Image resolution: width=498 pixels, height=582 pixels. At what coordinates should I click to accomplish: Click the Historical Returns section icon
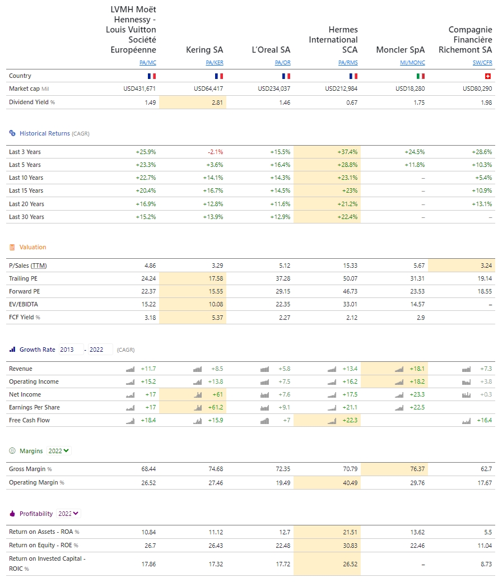tap(12, 133)
